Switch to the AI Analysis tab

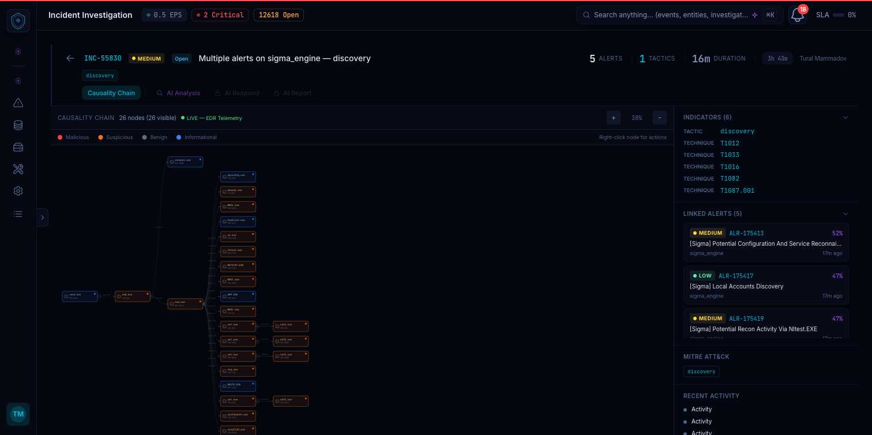point(179,93)
